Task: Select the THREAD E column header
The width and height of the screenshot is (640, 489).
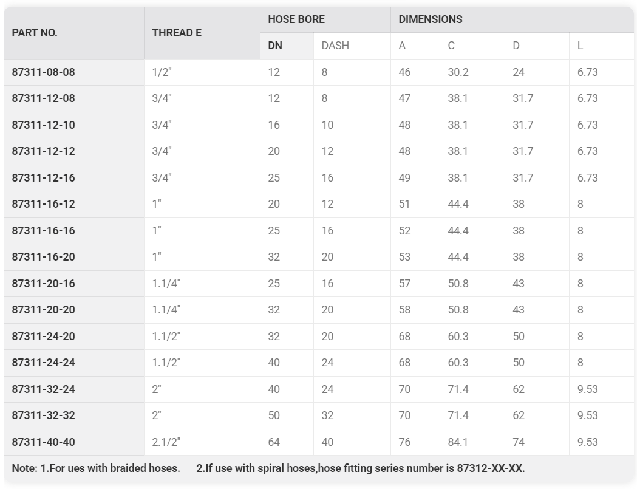Action: 202,33
